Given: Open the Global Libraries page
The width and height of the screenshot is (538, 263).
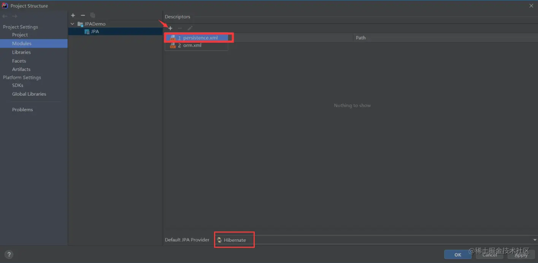Looking at the screenshot, I should tap(29, 94).
